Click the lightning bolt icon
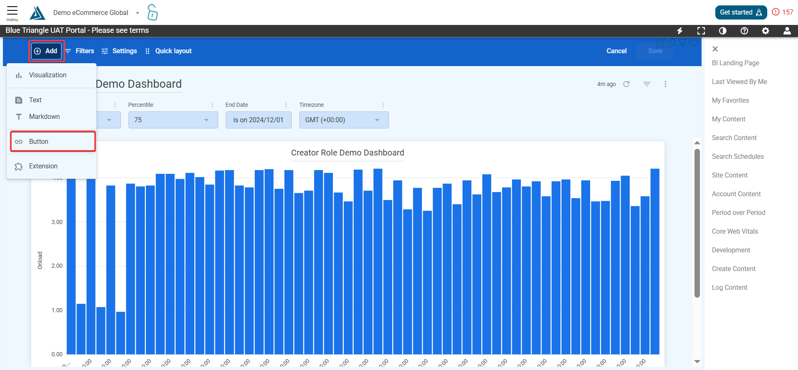This screenshot has width=798, height=370. pyautogui.click(x=680, y=31)
